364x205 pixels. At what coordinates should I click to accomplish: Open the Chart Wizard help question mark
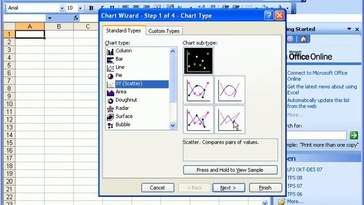point(269,15)
